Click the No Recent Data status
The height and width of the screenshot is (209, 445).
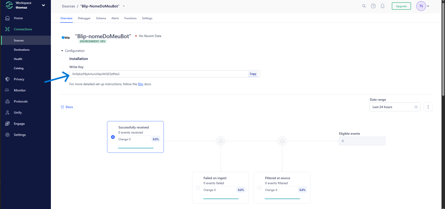(148, 36)
